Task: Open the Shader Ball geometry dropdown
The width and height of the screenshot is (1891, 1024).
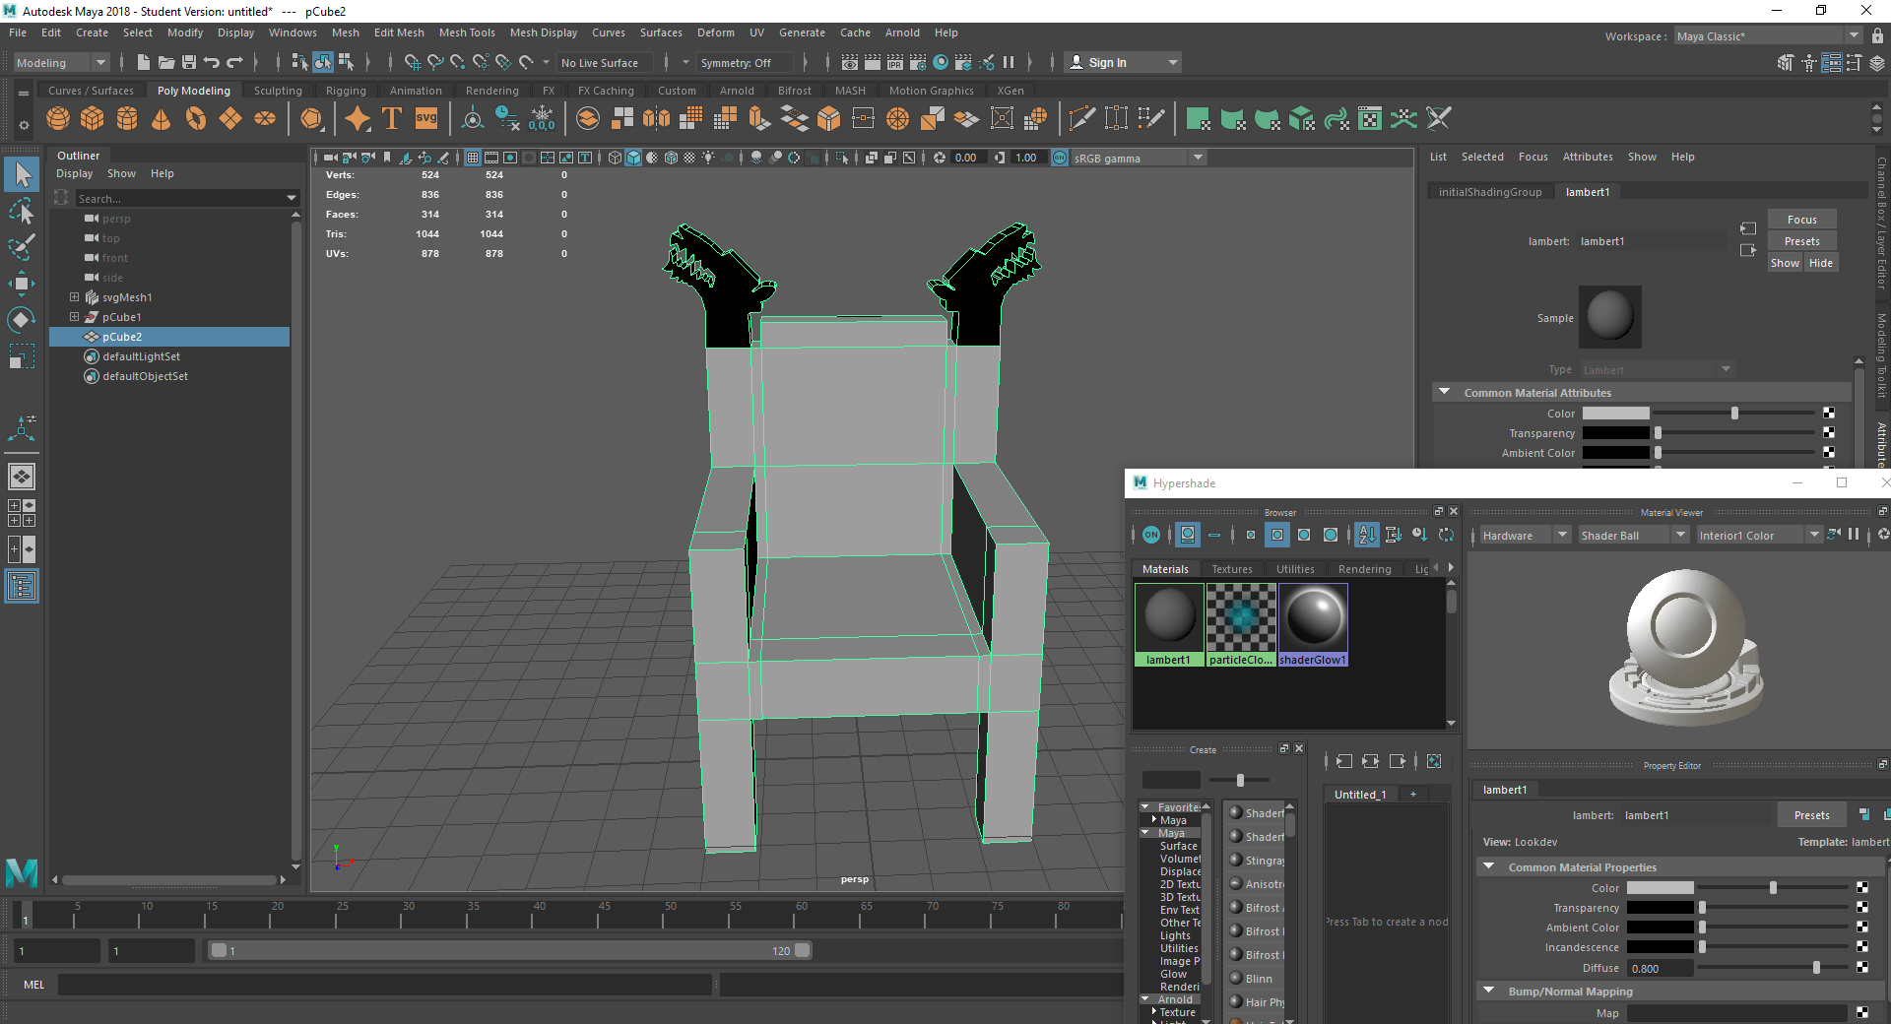Action: point(1632,536)
